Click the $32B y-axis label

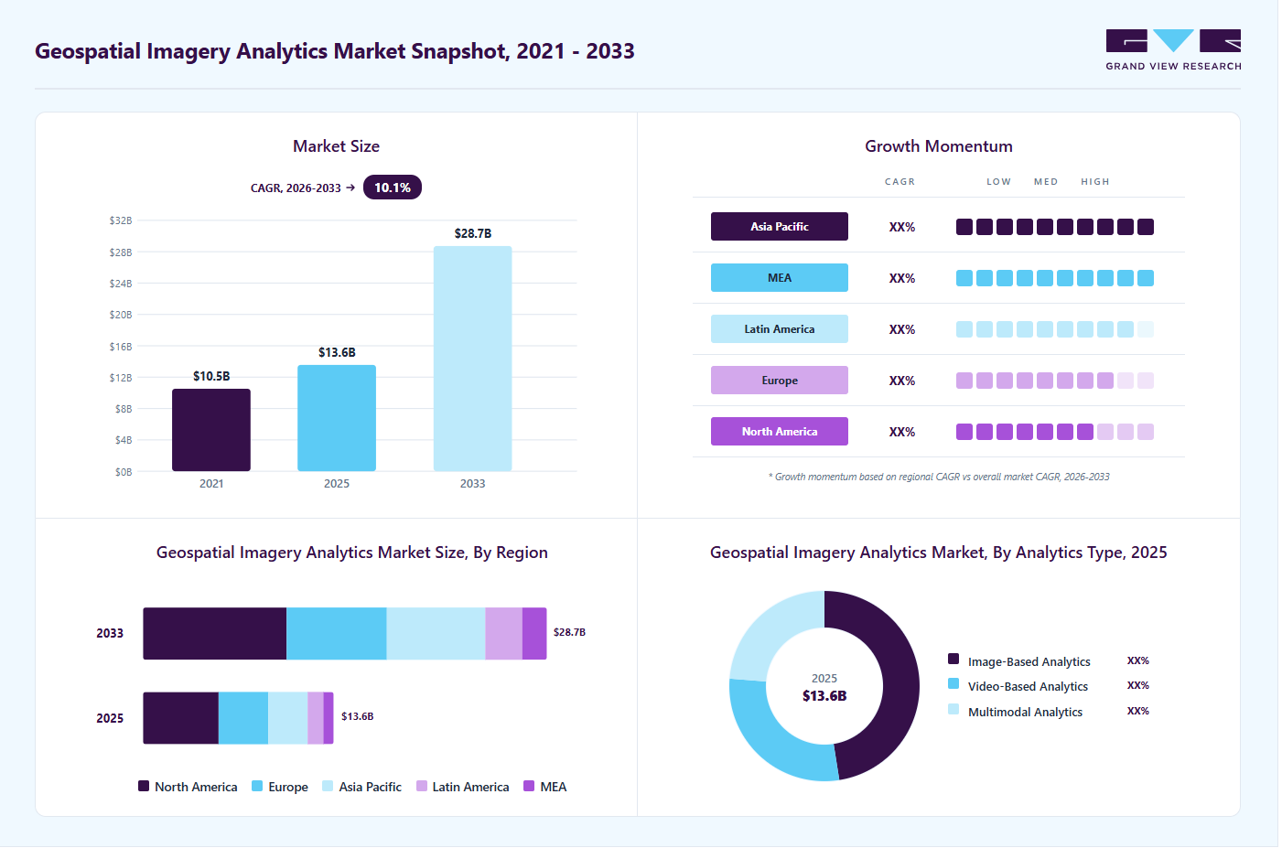tap(121, 220)
